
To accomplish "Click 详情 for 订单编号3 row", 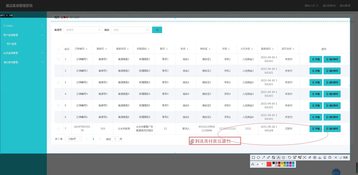I will [x=316, y=82].
